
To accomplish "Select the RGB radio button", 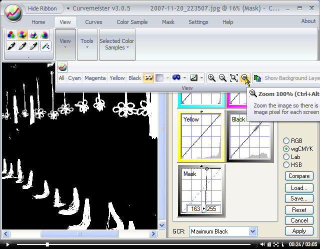I will 286,140.
